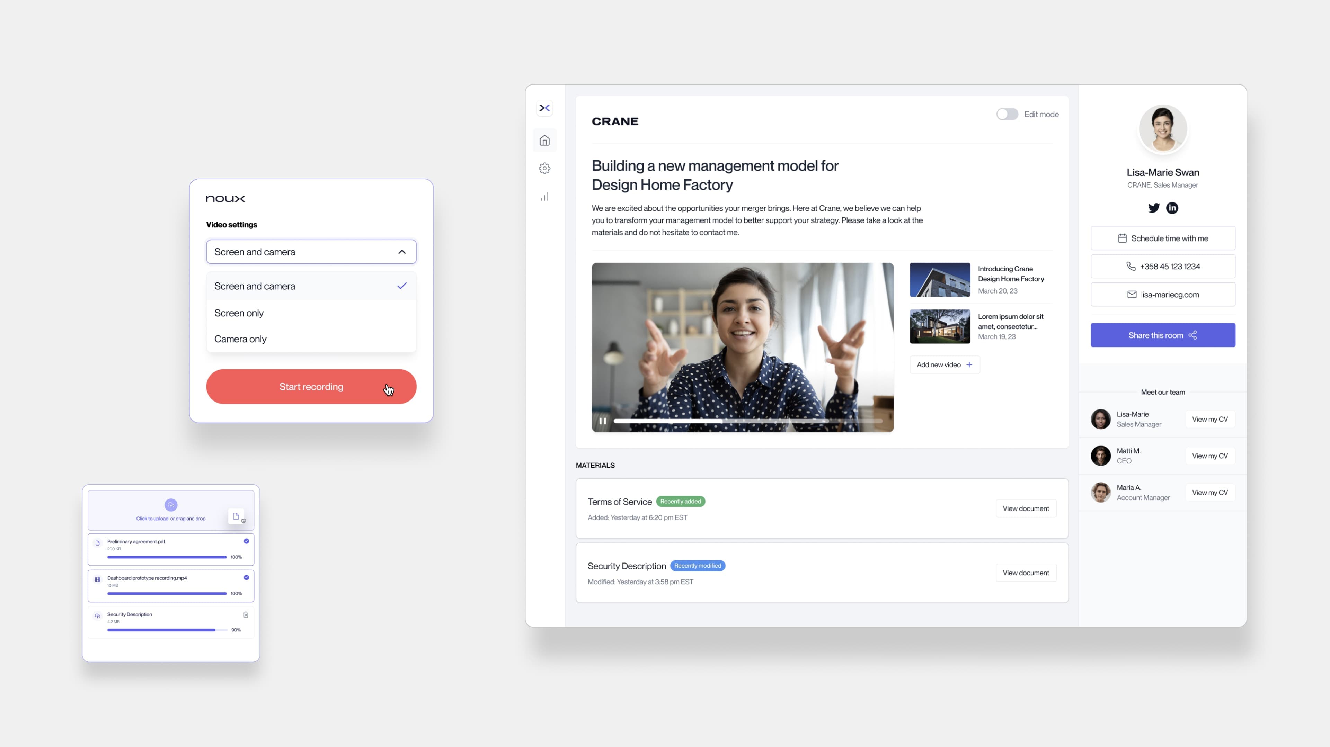Click the dragged document icon in the drop zone
This screenshot has width=1330, height=747.
236,516
